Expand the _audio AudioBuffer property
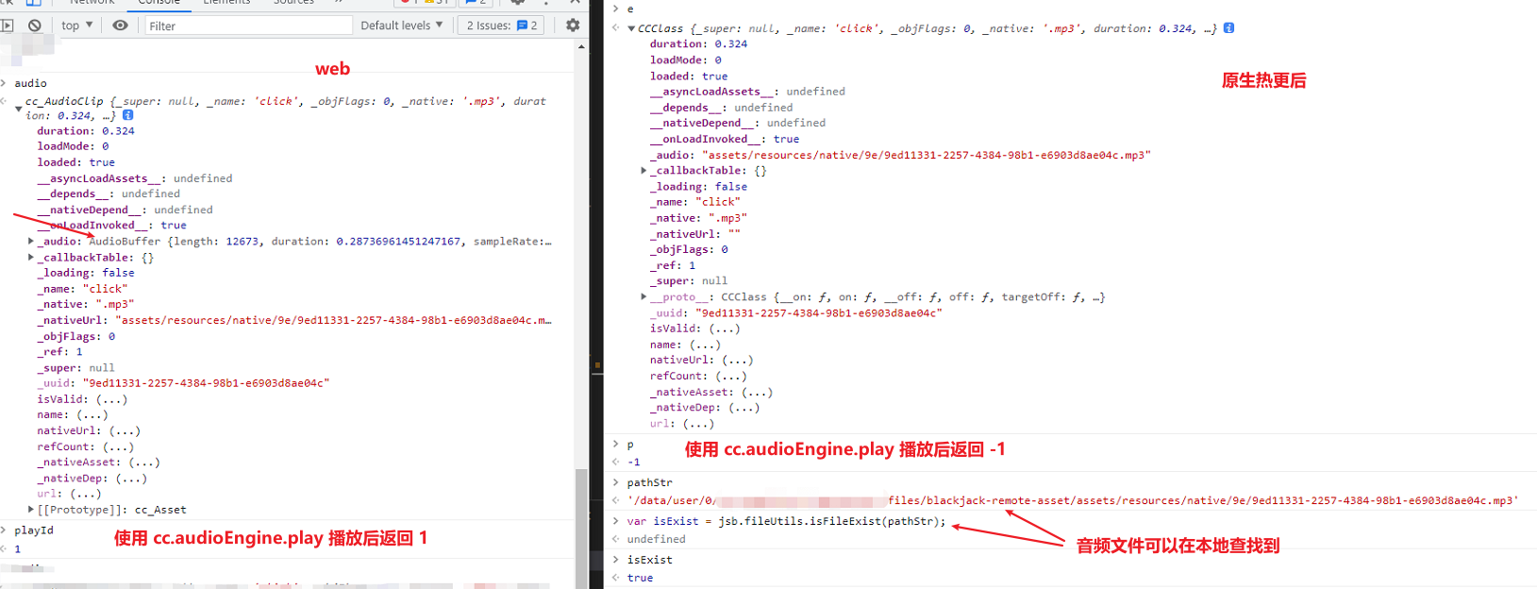 [x=31, y=242]
